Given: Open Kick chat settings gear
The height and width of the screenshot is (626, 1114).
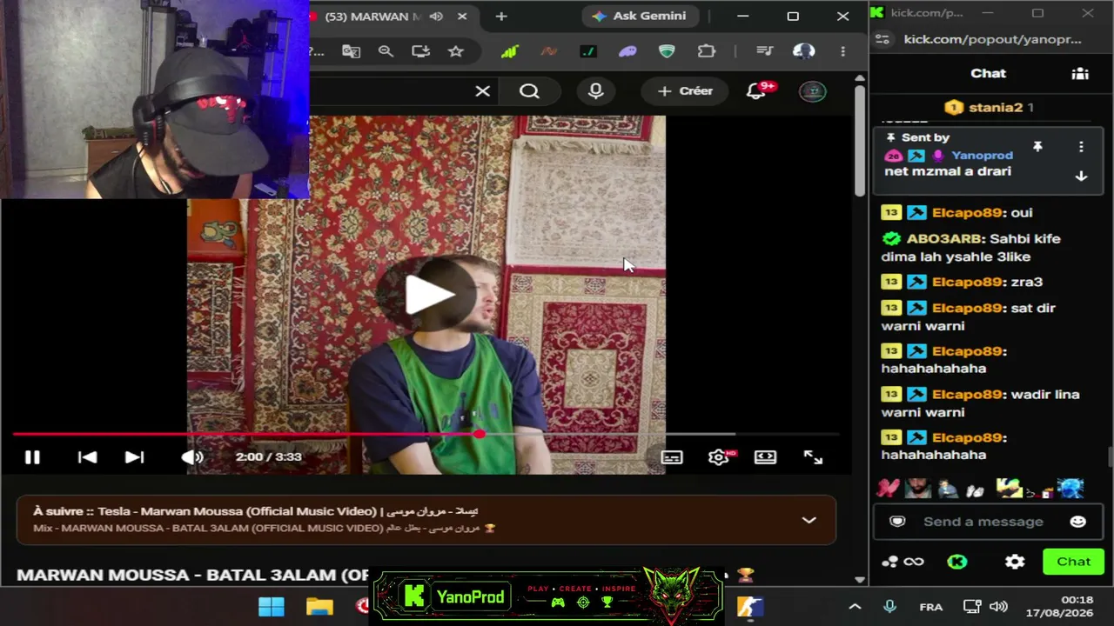Looking at the screenshot, I should pos(1015,562).
